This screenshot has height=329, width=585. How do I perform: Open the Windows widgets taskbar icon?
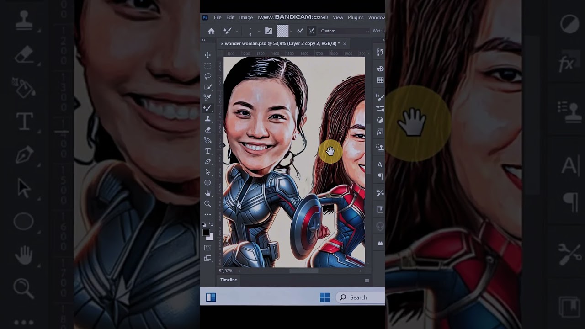pyautogui.click(x=211, y=297)
